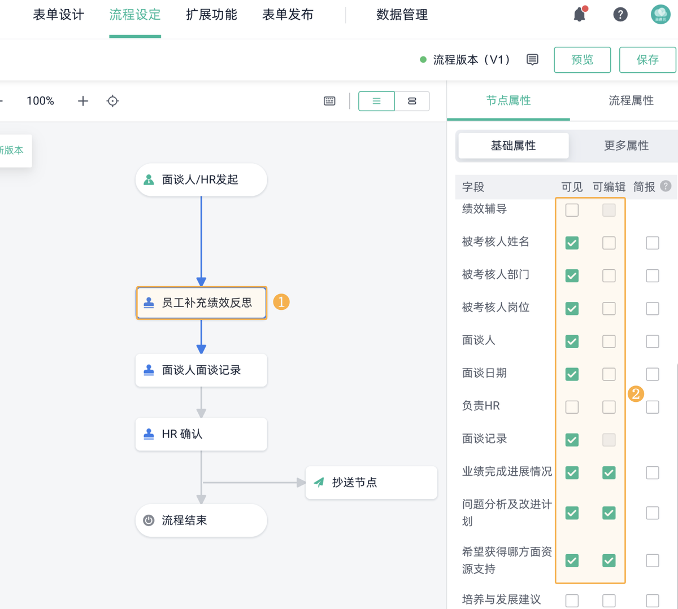The height and width of the screenshot is (609, 678).
Task: Open the flow version notes icon
Action: (532, 60)
